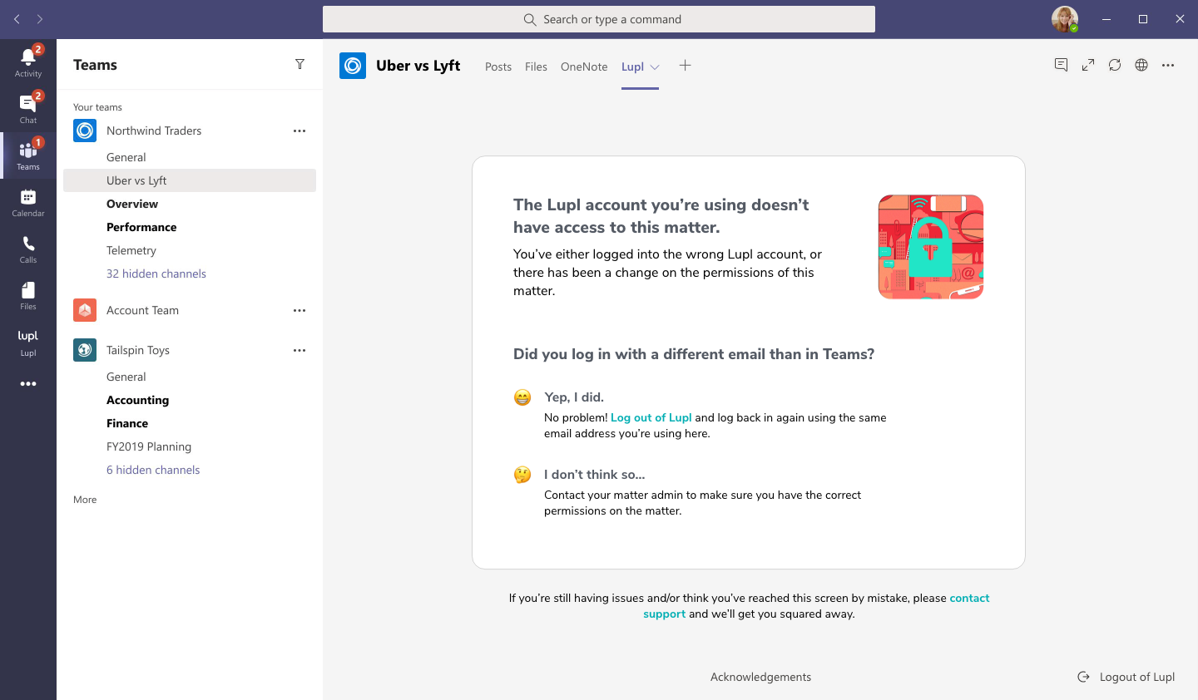1198x700 pixels.
Task: Show more apps ellipsis in sidebar
Action: [x=28, y=384]
